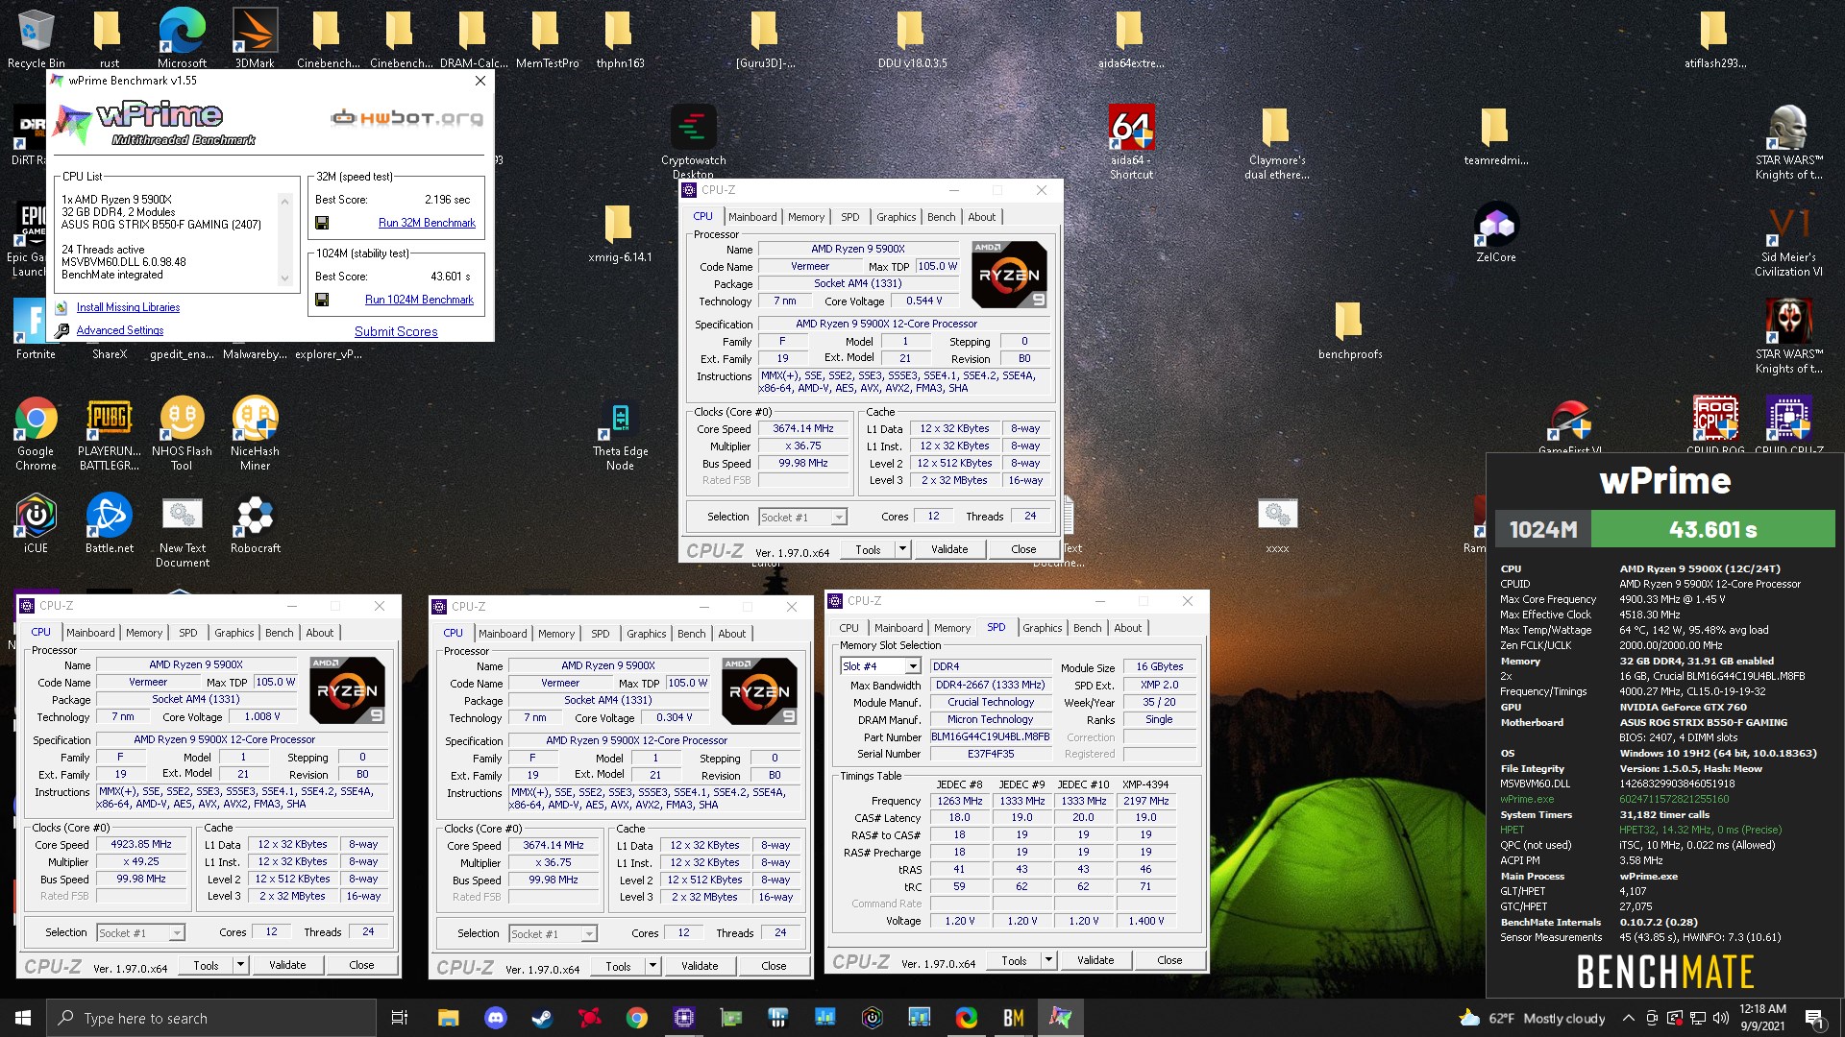The width and height of the screenshot is (1845, 1037).
Task: Open Steam from the taskbar
Action: click(543, 1018)
